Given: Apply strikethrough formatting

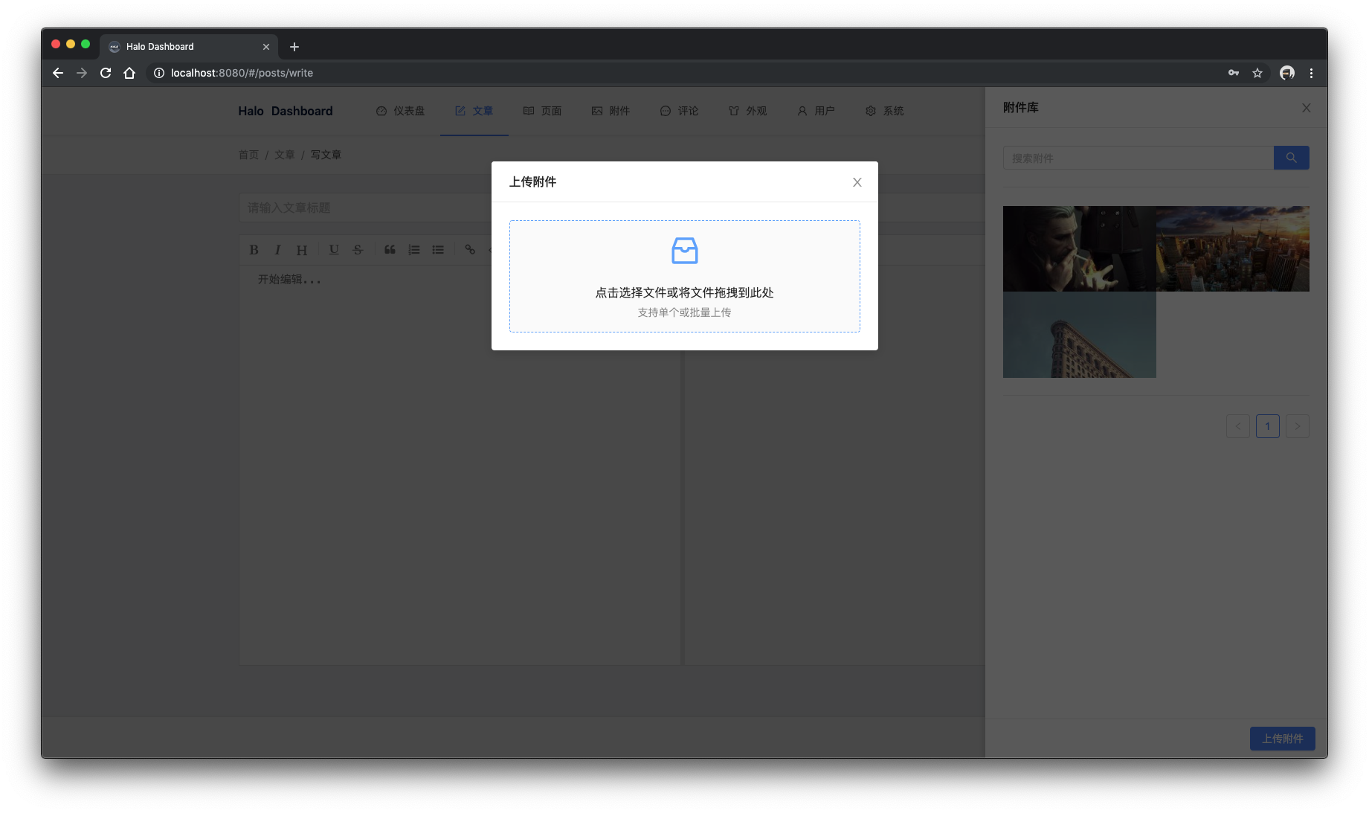Looking at the screenshot, I should point(357,250).
